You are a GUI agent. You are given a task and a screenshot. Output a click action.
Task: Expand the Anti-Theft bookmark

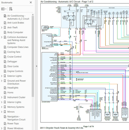pyautogui.click(x=2, y=28)
